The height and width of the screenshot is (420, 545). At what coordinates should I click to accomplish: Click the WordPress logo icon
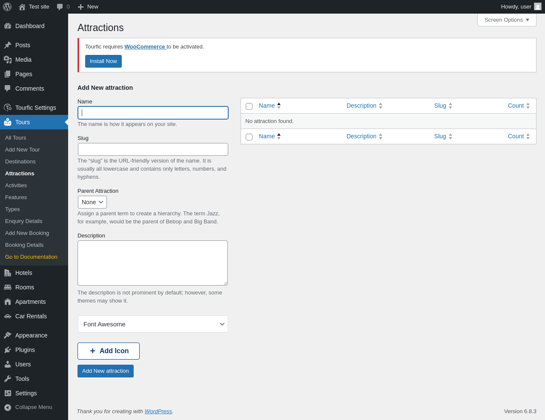click(x=7, y=7)
